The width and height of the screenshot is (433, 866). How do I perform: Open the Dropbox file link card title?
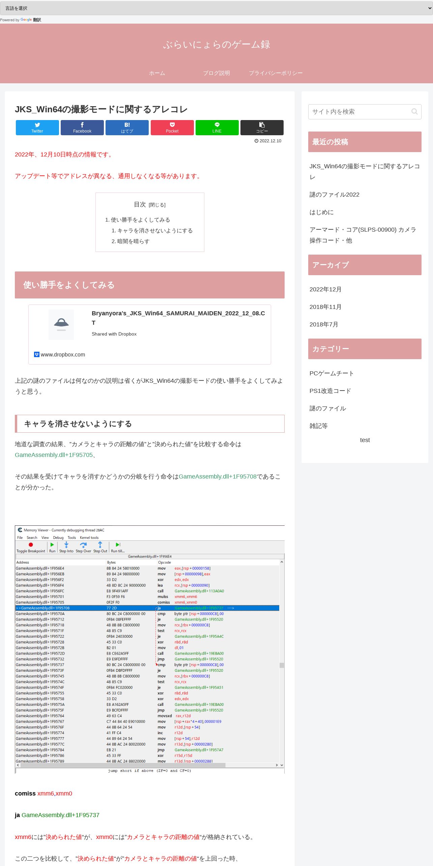pyautogui.click(x=178, y=318)
